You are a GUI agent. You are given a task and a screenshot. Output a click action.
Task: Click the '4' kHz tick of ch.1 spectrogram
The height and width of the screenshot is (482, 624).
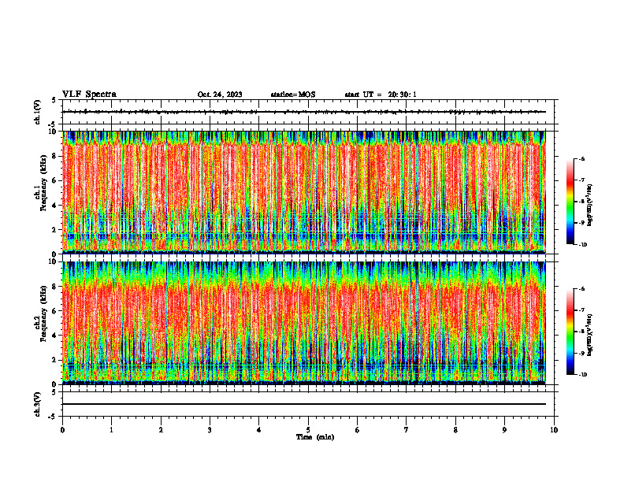[56, 206]
